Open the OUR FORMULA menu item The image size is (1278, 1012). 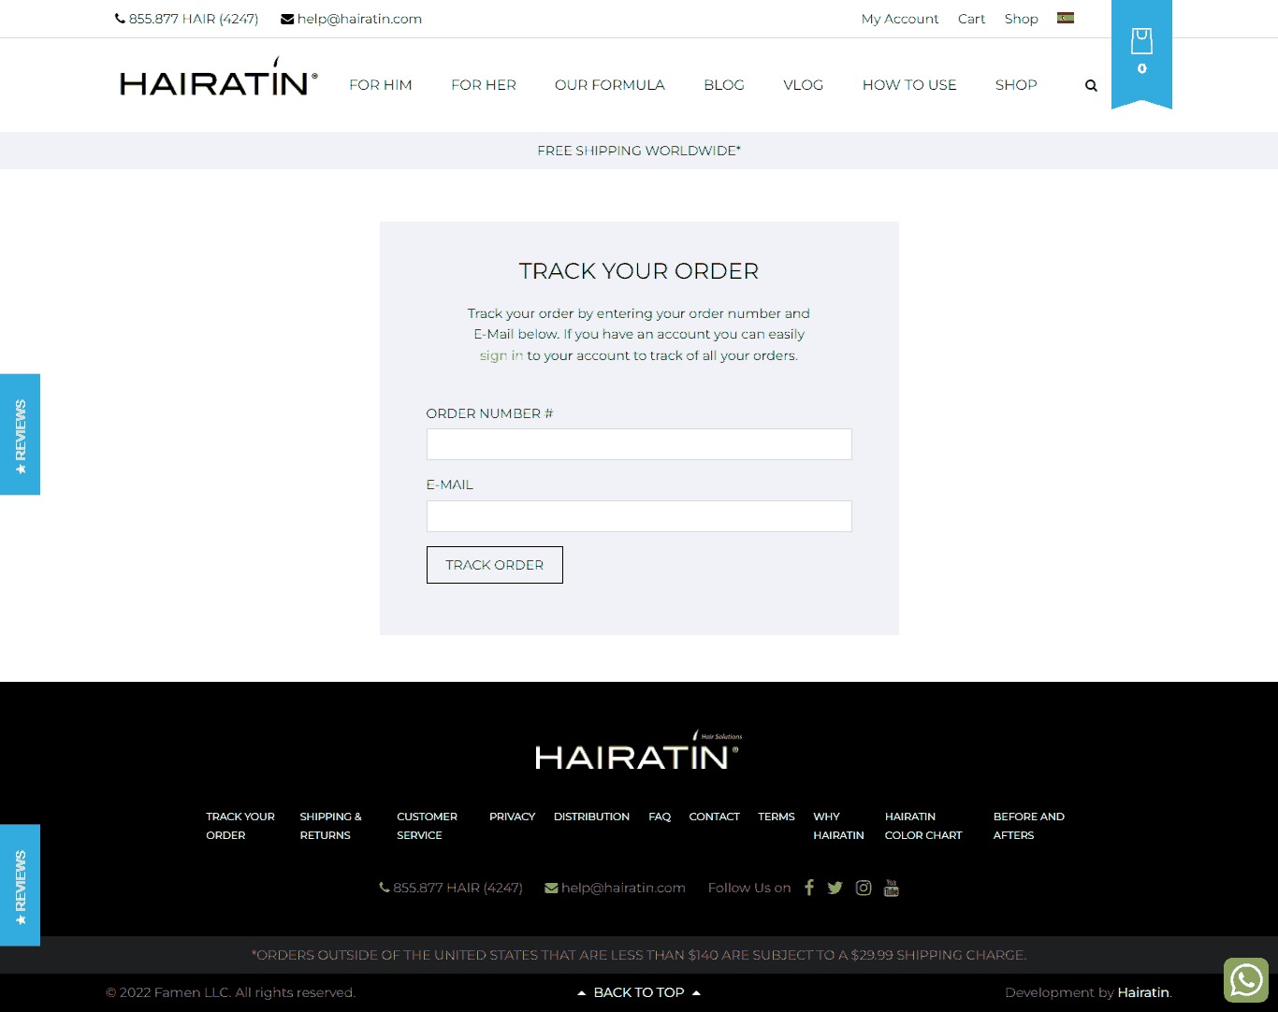(609, 85)
